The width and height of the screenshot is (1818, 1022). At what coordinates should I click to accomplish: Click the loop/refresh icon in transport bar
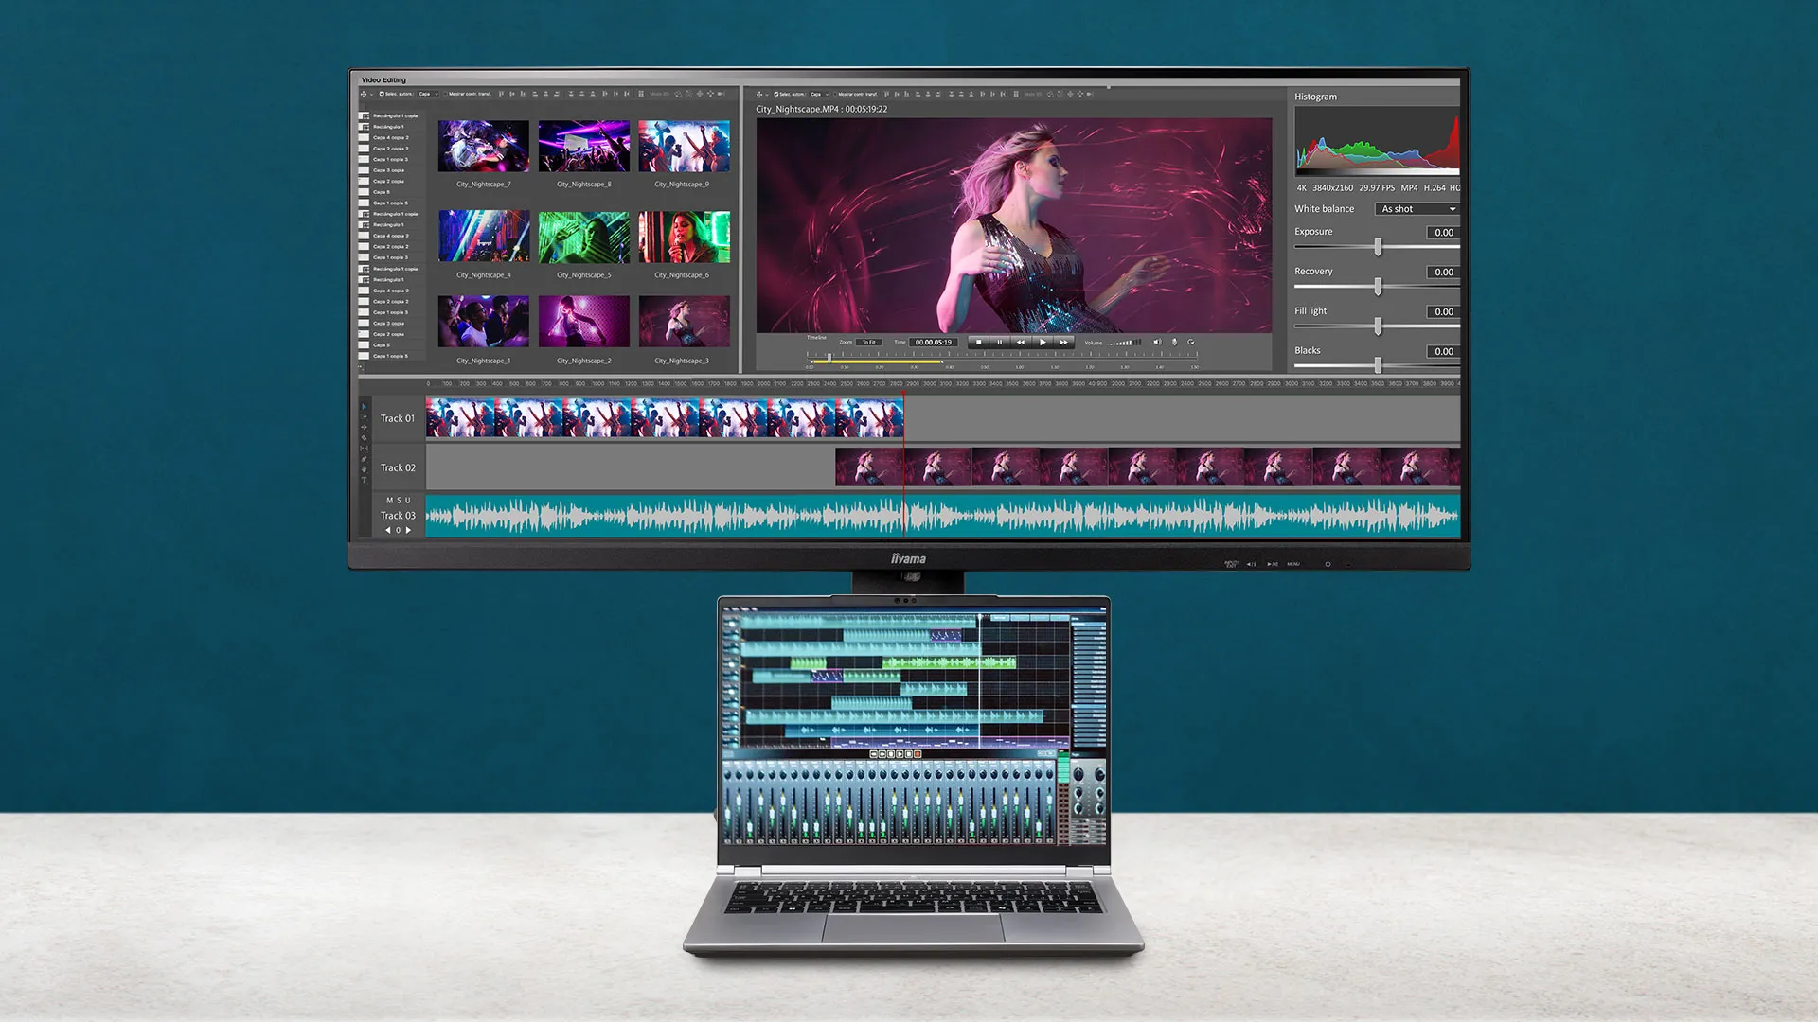(x=1191, y=343)
